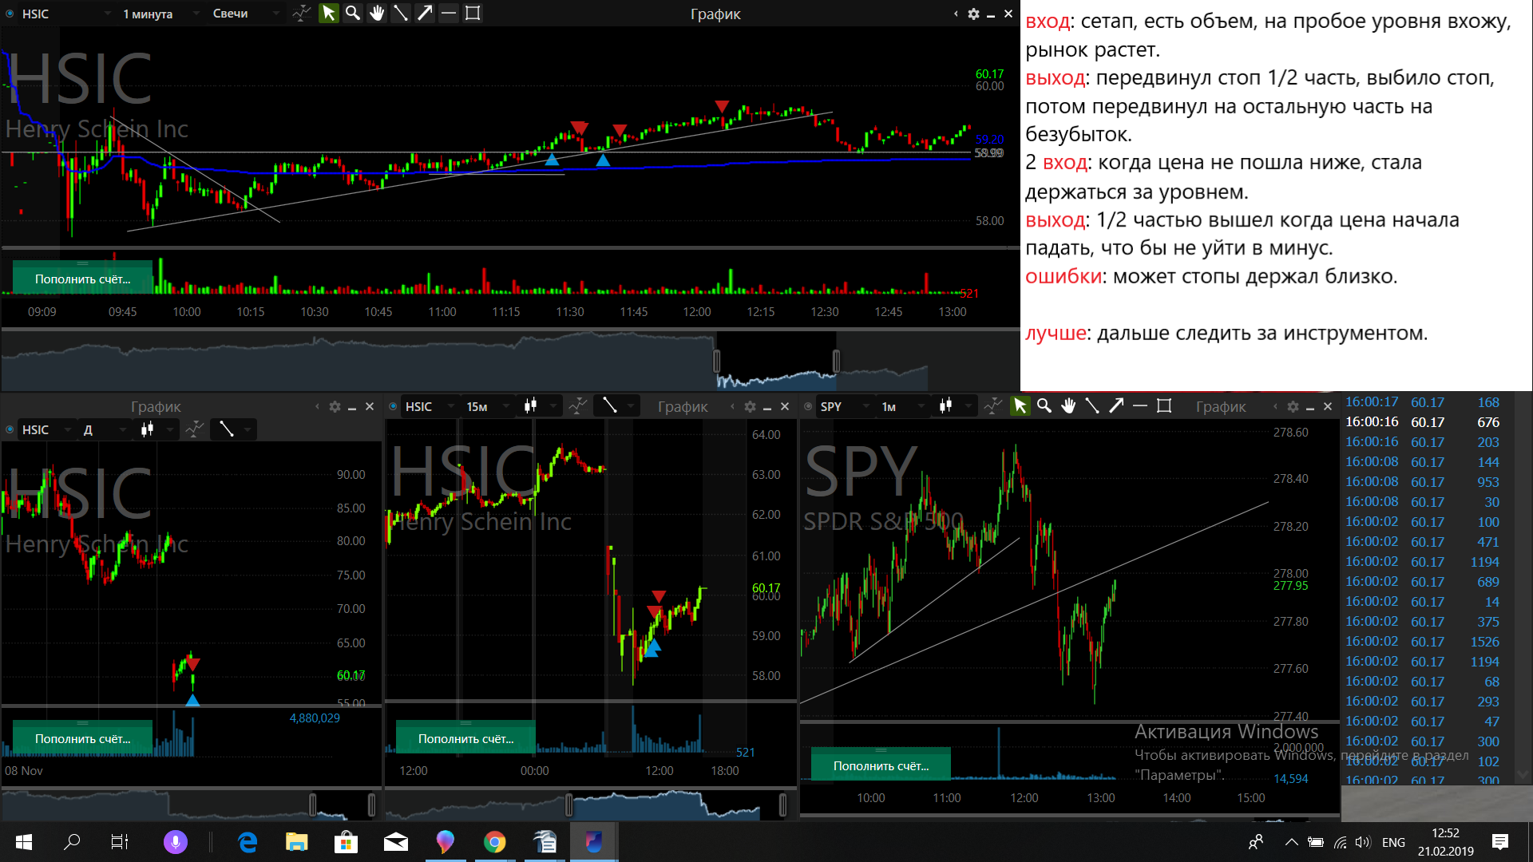Open settings gear of 15m HSIC chart
1533x862 pixels.
coord(750,407)
